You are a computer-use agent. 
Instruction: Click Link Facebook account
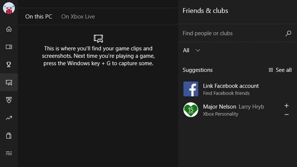pyautogui.click(x=231, y=86)
